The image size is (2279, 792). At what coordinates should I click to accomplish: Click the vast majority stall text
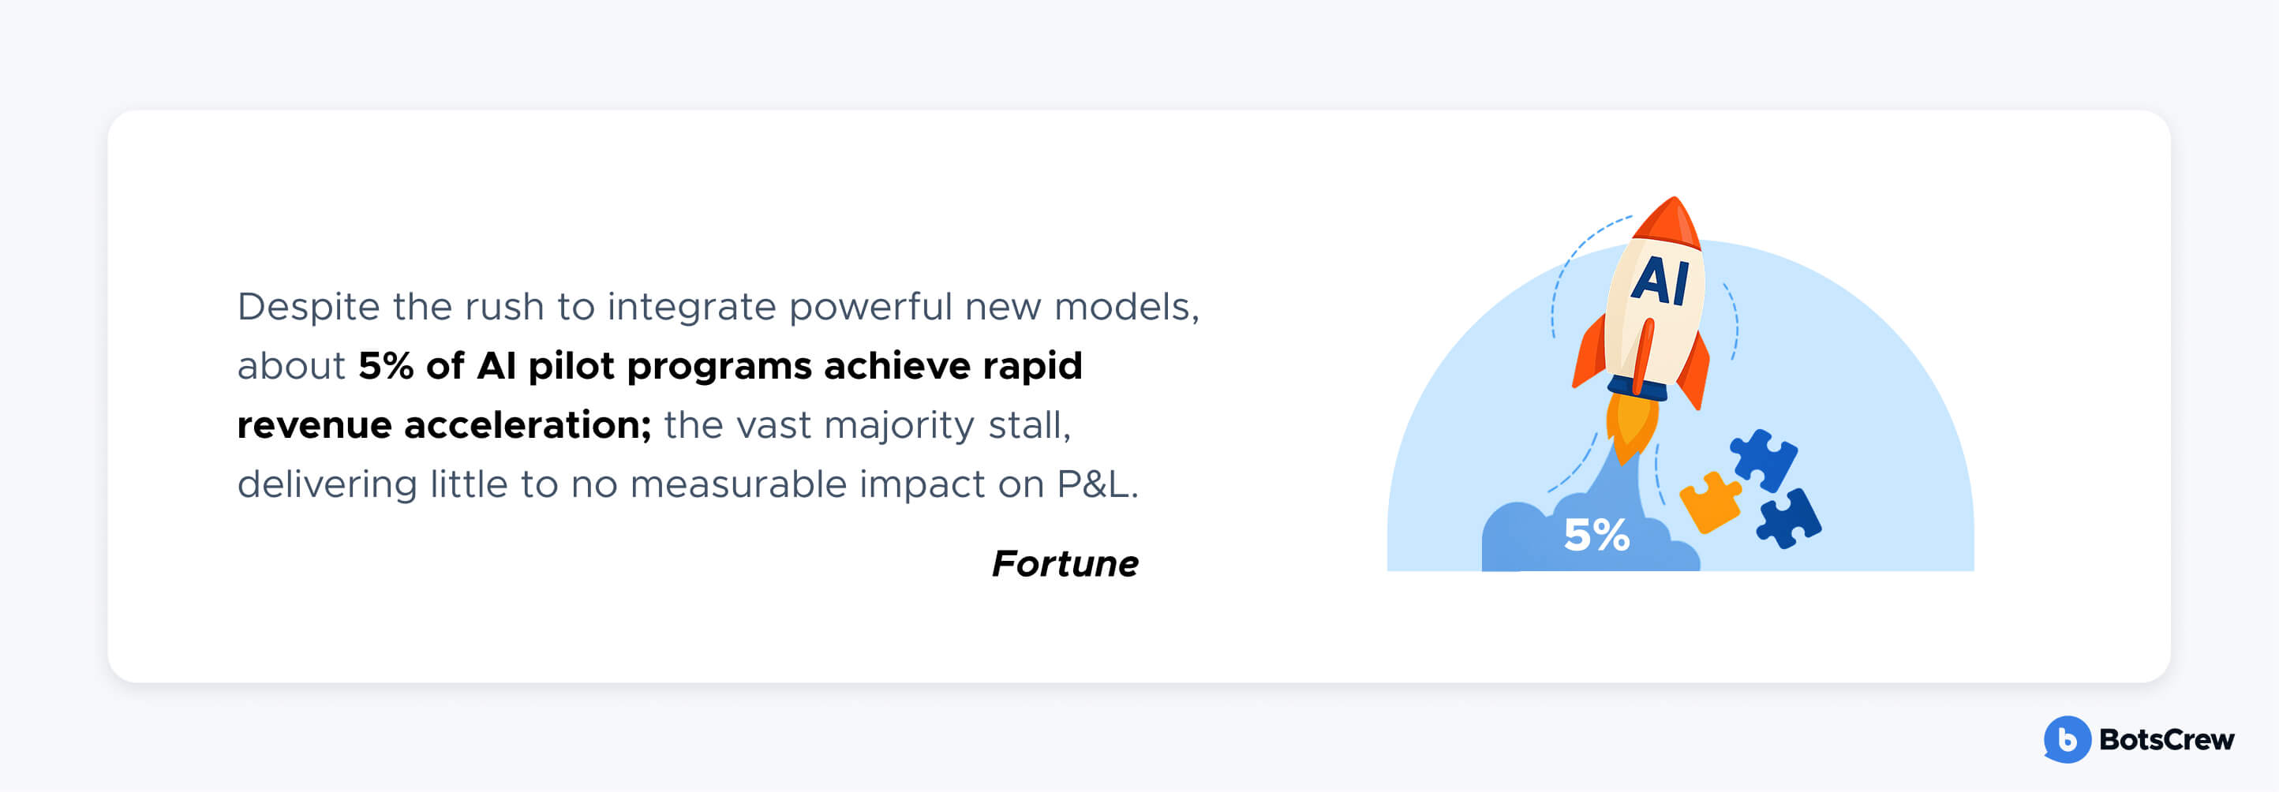[x=867, y=425]
